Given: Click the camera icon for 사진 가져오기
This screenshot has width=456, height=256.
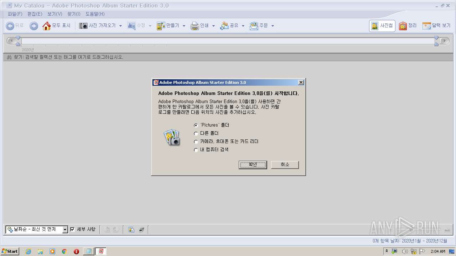Looking at the screenshot, I should click(x=83, y=26).
